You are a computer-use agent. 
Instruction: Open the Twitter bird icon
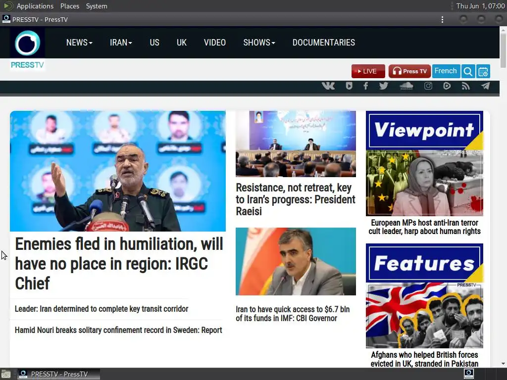(384, 86)
